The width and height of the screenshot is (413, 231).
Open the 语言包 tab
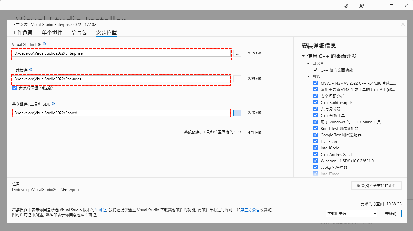point(79,32)
